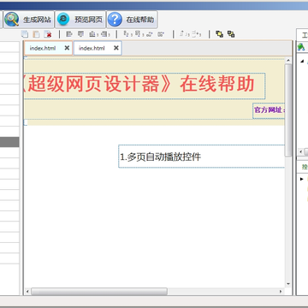This screenshot has height=308, width=308.
Task: Select the gray highlighted row in left panel
Action: [x=9, y=142]
